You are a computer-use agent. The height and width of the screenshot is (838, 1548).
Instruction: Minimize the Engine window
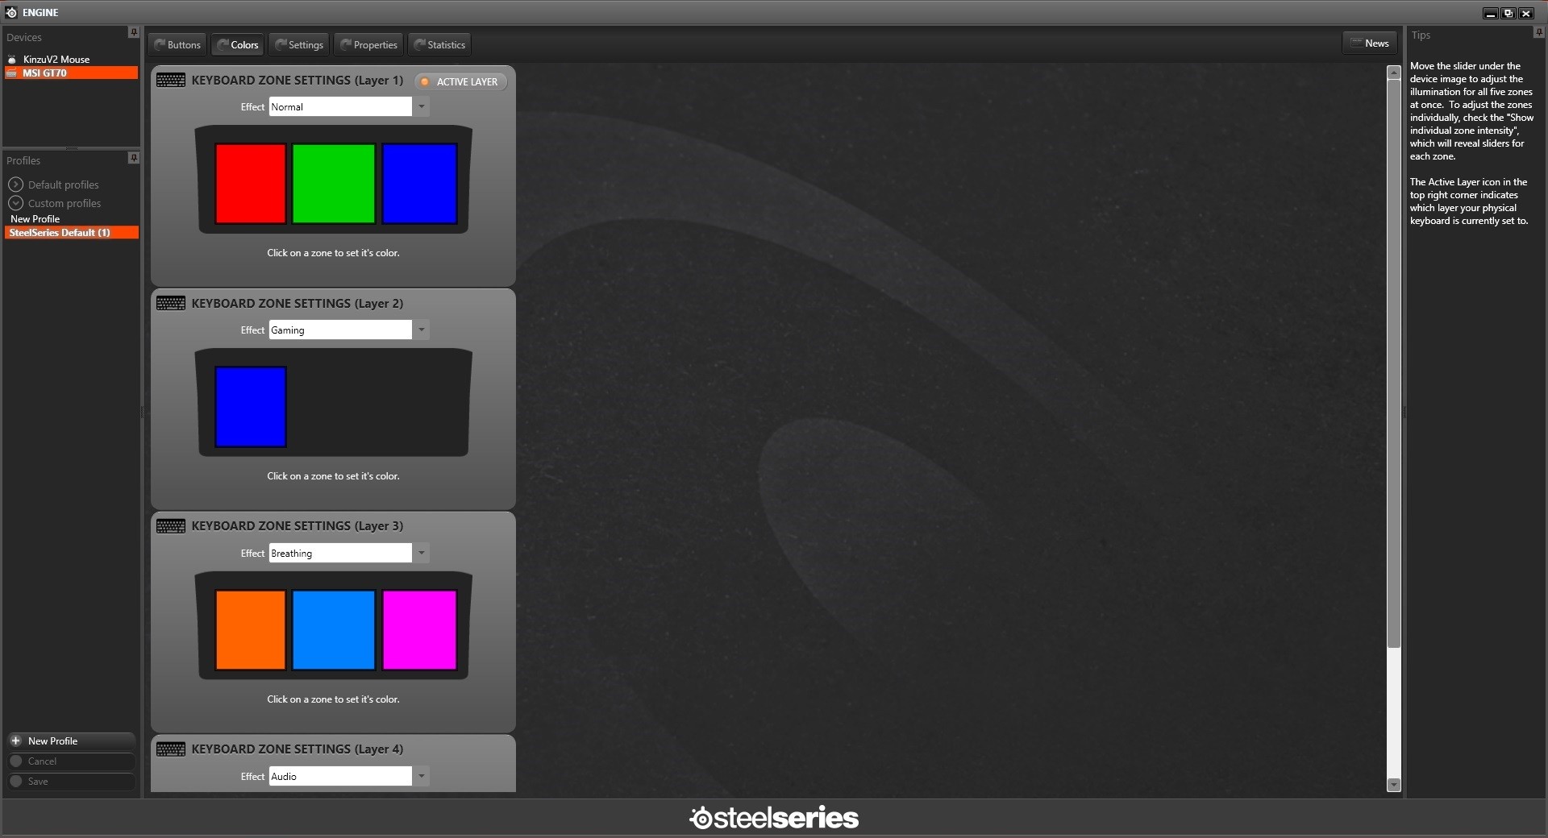(1490, 13)
